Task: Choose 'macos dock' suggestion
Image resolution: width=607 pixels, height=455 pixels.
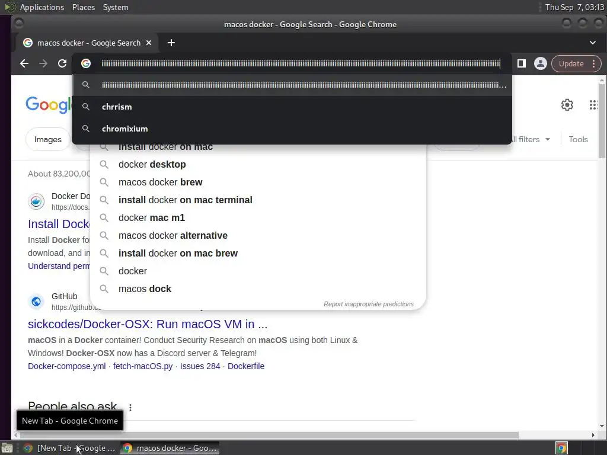Action: pyautogui.click(x=258, y=289)
